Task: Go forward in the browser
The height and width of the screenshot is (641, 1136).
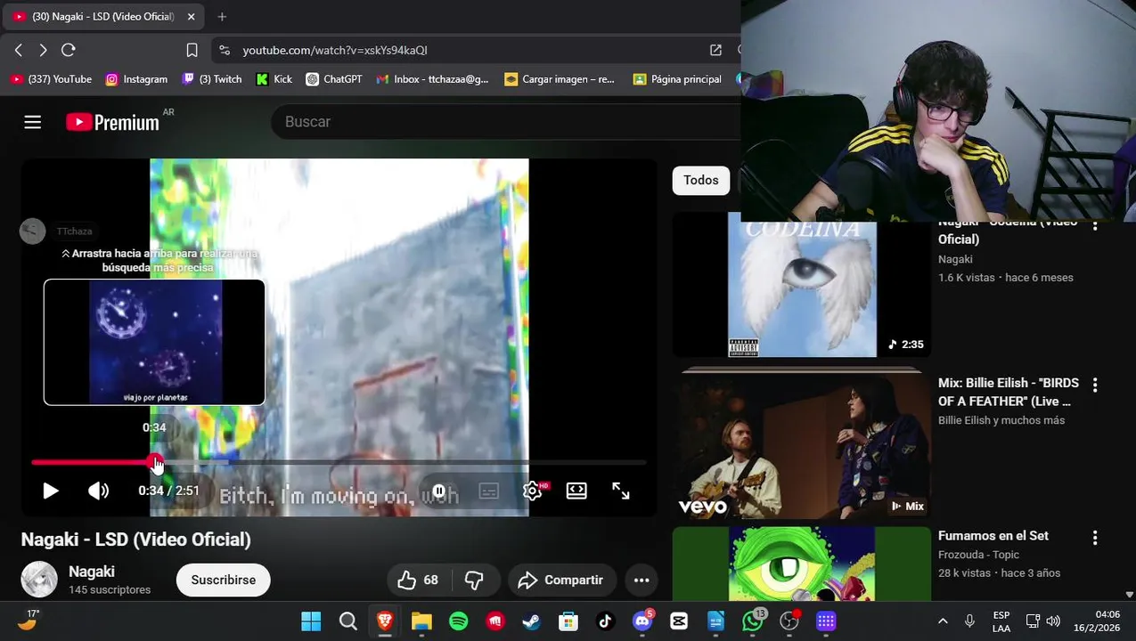Action: pyautogui.click(x=43, y=50)
